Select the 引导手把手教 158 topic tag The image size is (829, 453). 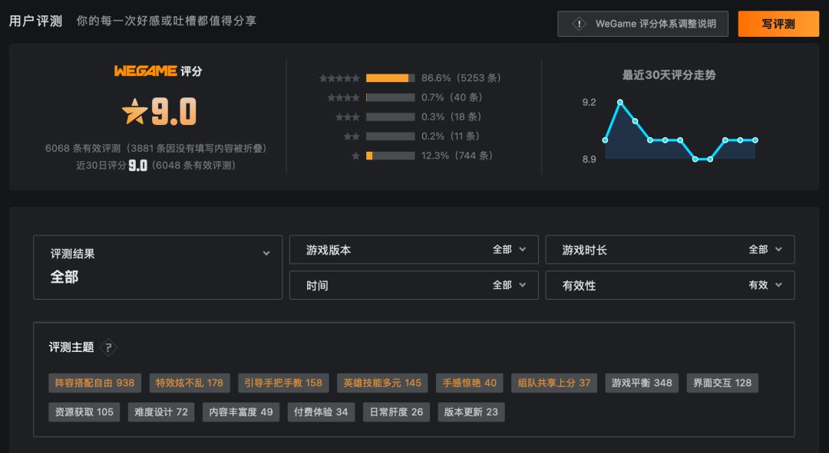coord(283,382)
